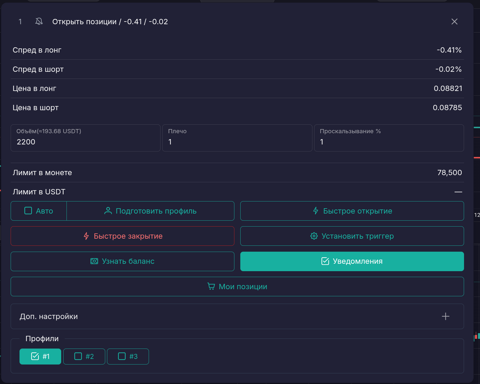Click the Профили section label
This screenshot has height=384, width=480.
tap(42, 339)
